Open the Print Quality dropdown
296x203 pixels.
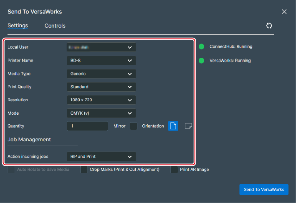[x=101, y=87]
